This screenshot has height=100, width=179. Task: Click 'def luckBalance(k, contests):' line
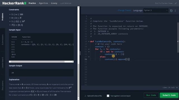click(108, 41)
